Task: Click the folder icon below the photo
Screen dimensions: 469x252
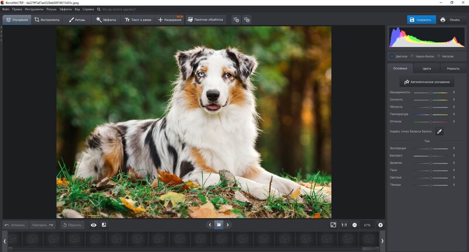Action: coord(219,225)
